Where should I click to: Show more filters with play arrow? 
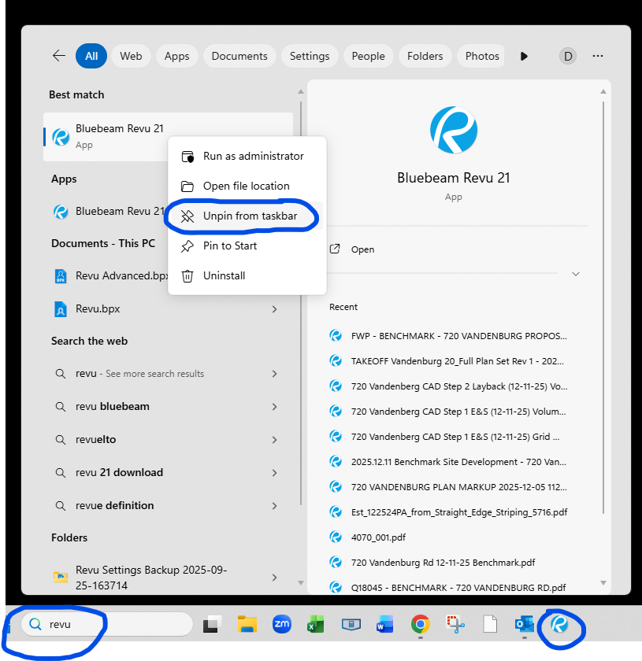(524, 56)
